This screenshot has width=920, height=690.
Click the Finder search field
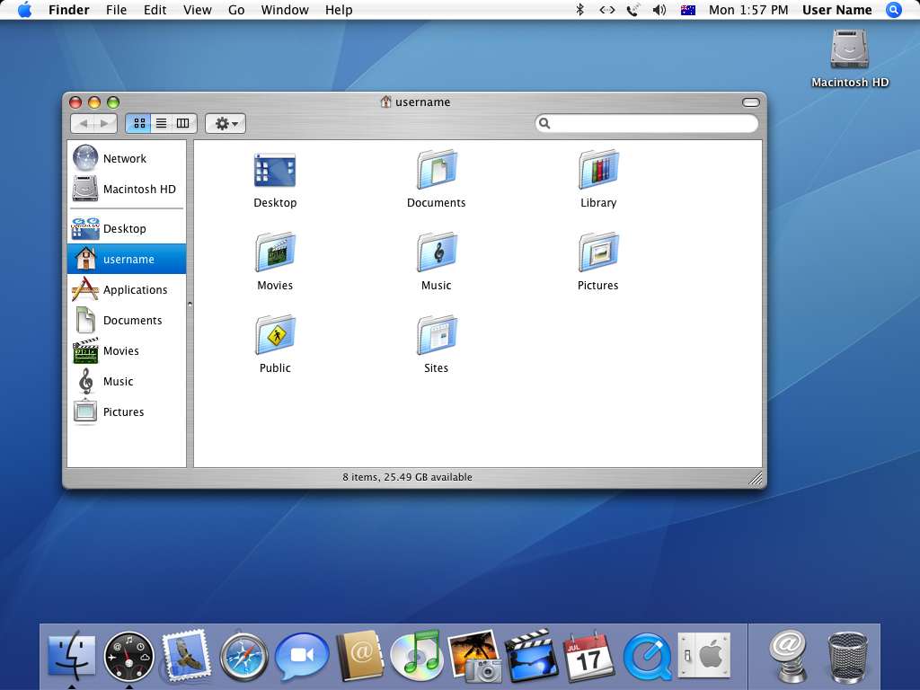click(x=647, y=123)
